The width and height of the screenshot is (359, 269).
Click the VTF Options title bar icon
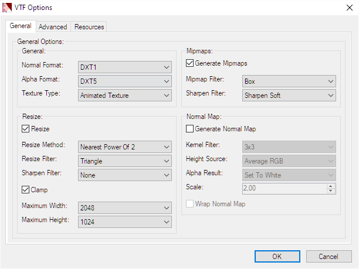pyautogui.click(x=7, y=8)
